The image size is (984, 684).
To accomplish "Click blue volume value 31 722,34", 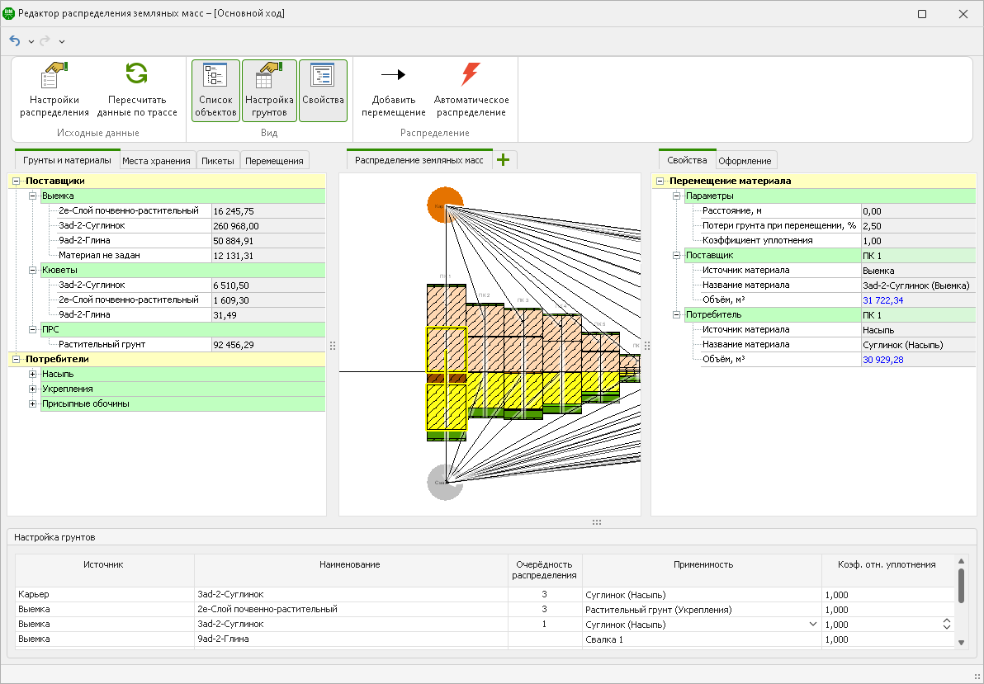I will 882,300.
